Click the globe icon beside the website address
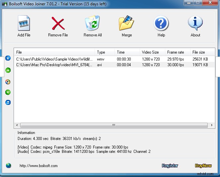Viewport: 220px width, 177px height. coord(8,165)
